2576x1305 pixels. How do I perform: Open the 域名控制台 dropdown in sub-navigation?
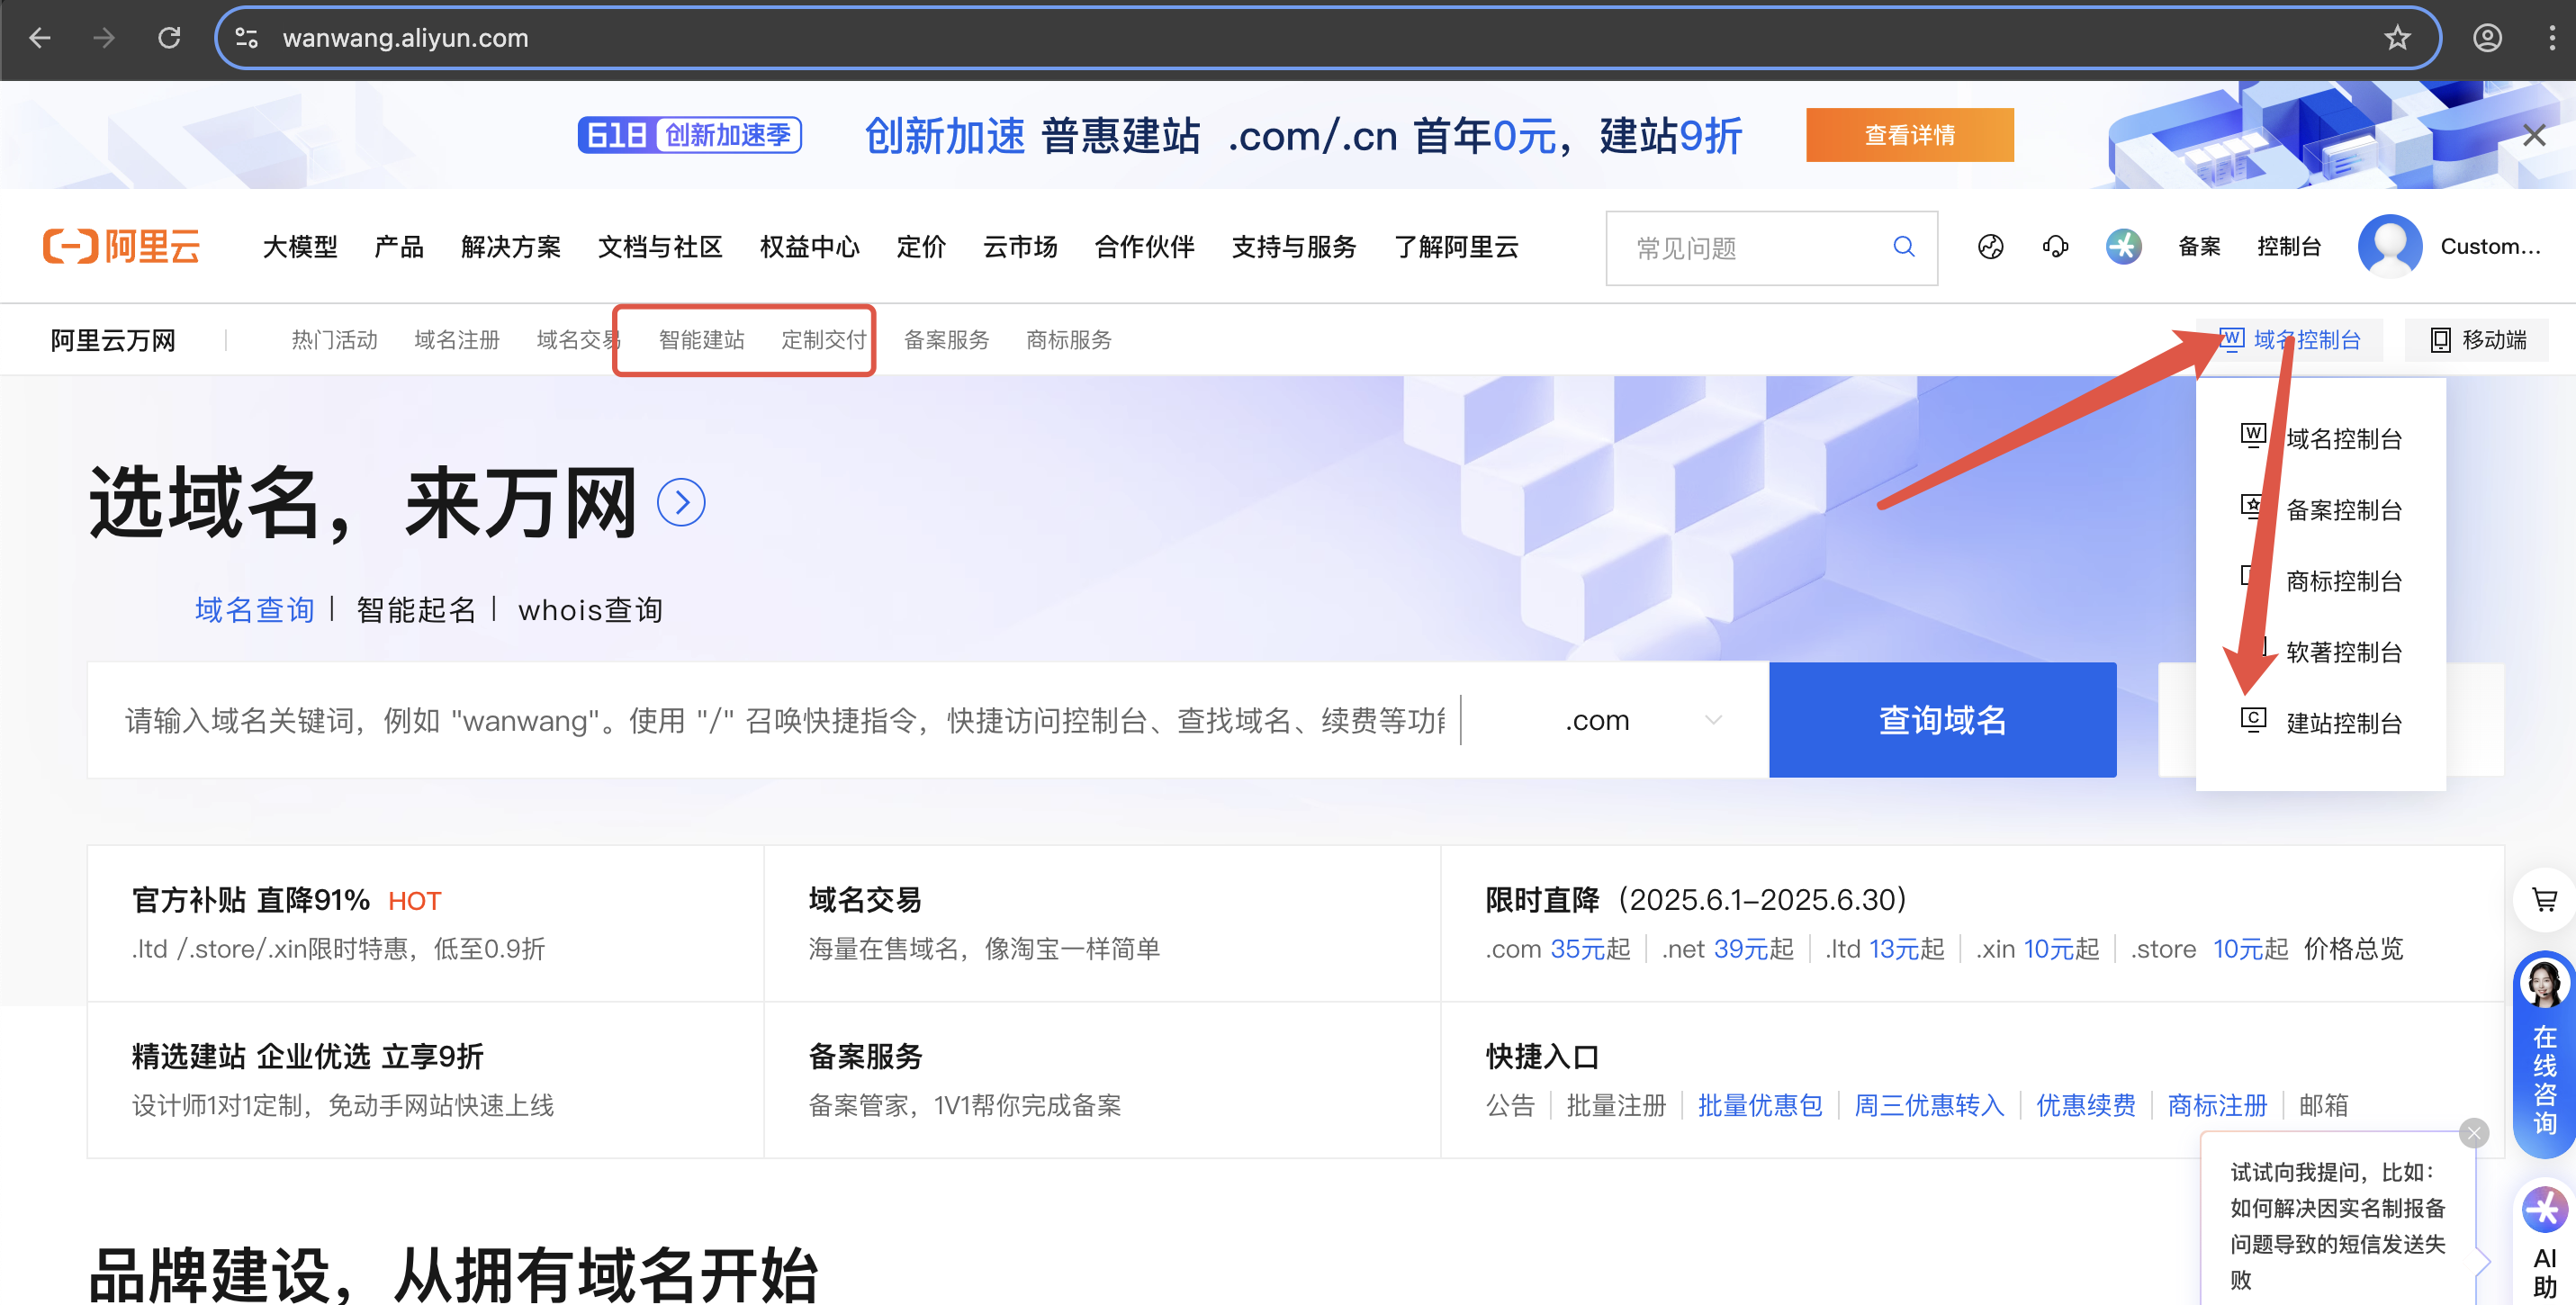point(2305,340)
